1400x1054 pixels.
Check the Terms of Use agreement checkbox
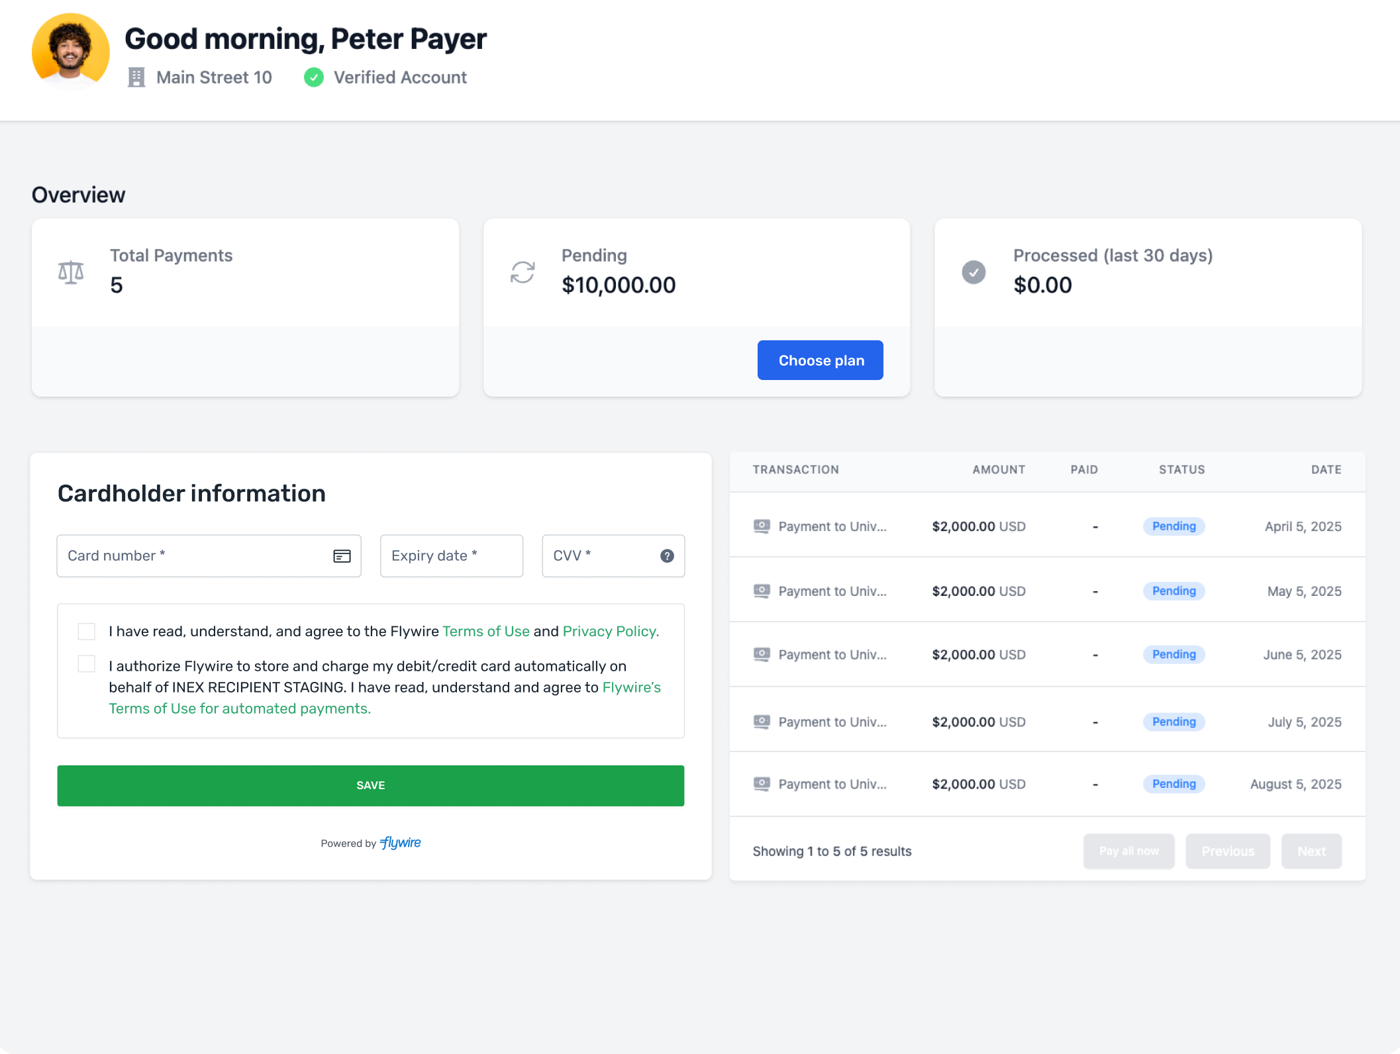tap(87, 632)
